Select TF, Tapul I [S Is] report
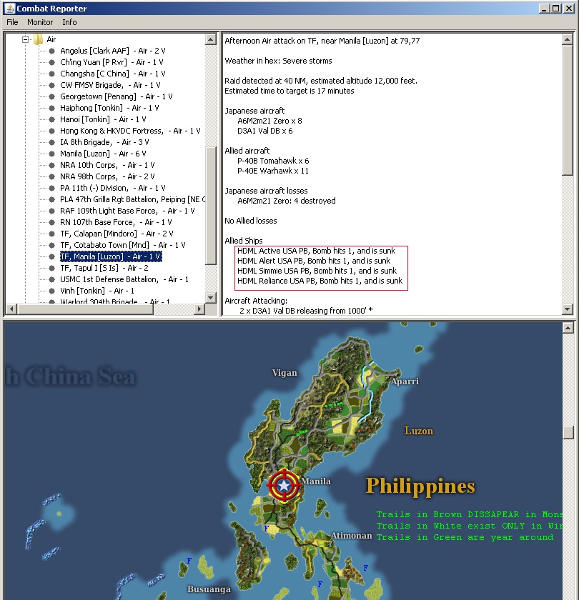 (104, 269)
